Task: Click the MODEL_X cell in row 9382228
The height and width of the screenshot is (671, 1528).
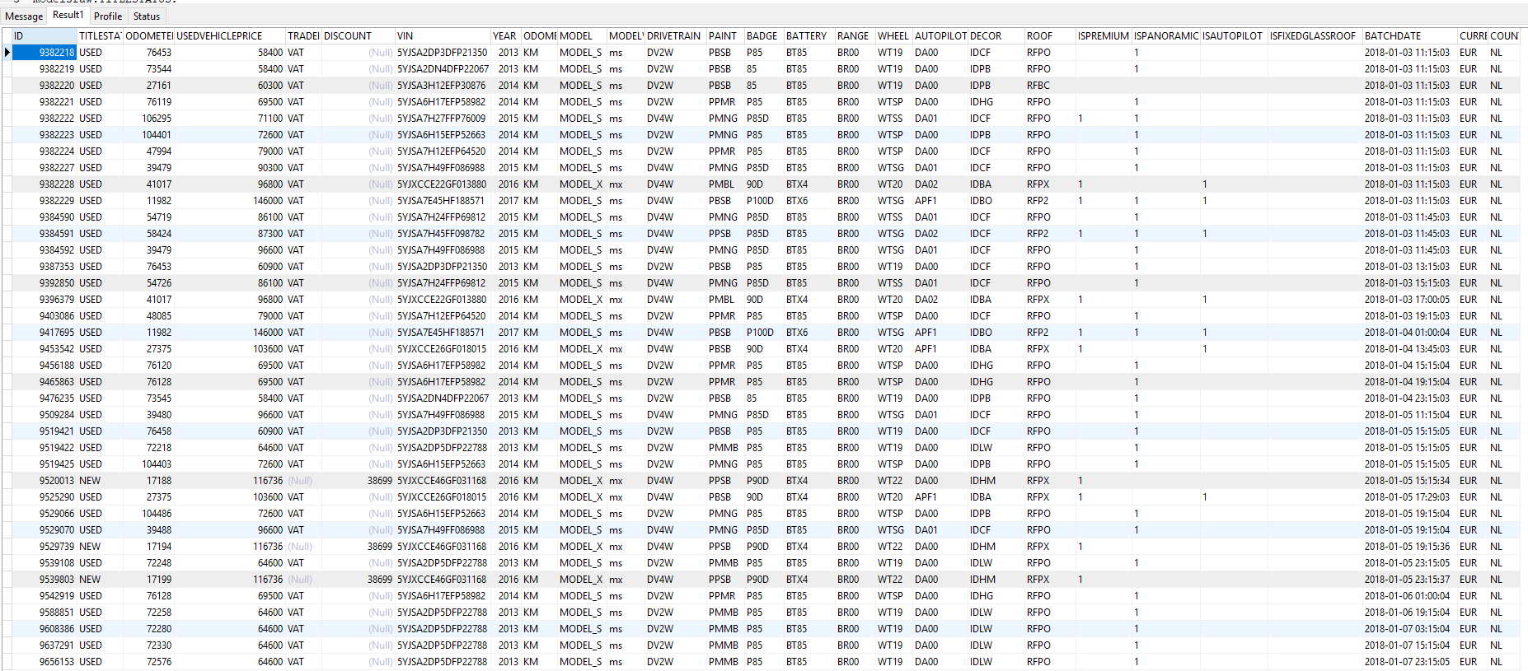Action: (581, 184)
